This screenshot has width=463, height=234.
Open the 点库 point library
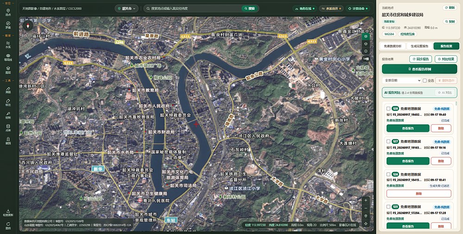(x=8, y=128)
